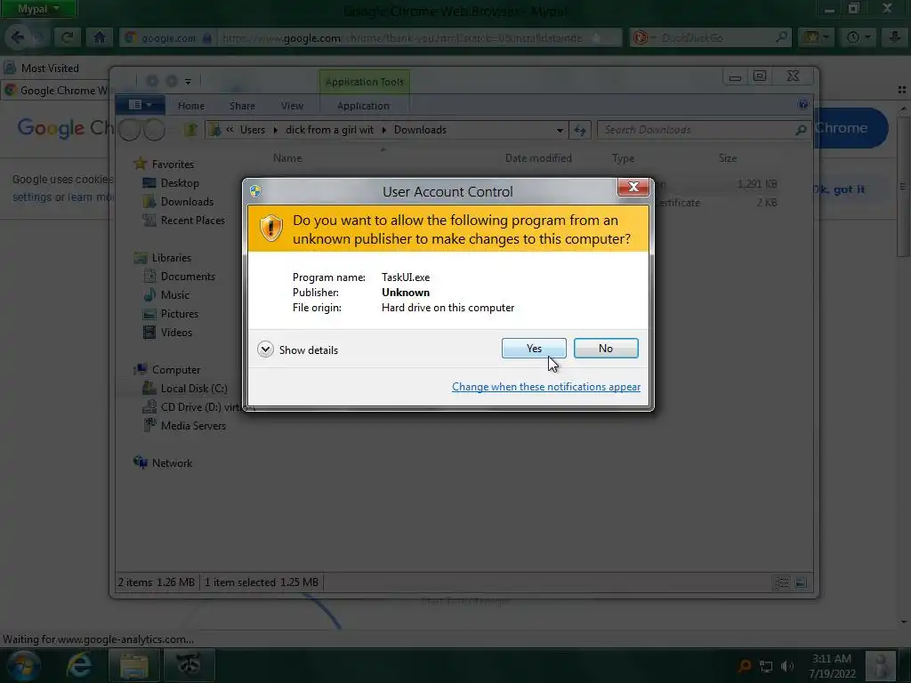Click the search magnifier in Mypal search bar
This screenshot has height=683, width=911.
[781, 37]
